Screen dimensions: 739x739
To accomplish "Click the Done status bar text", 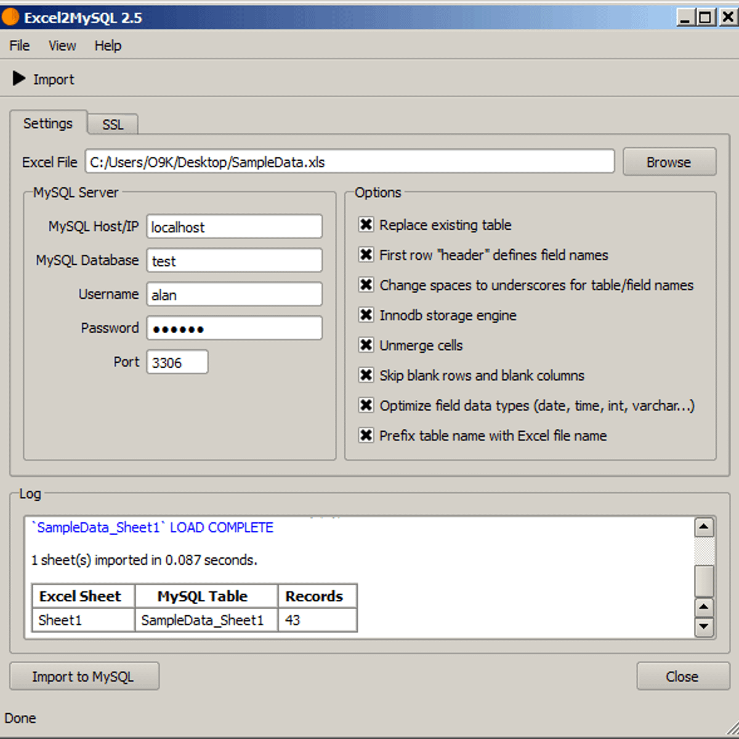I will pyautogui.click(x=20, y=718).
